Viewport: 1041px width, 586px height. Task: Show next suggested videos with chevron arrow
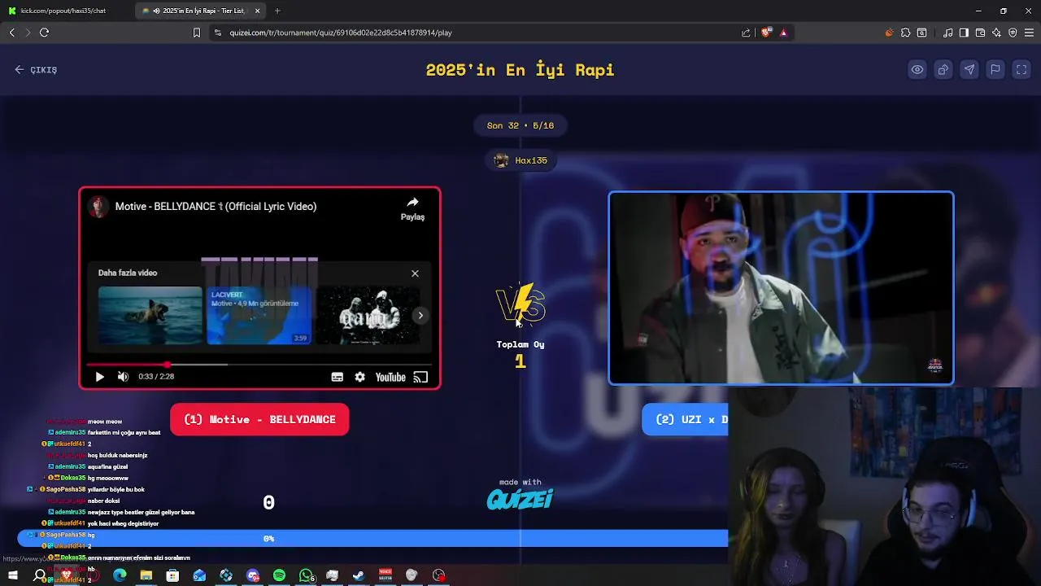[420, 315]
